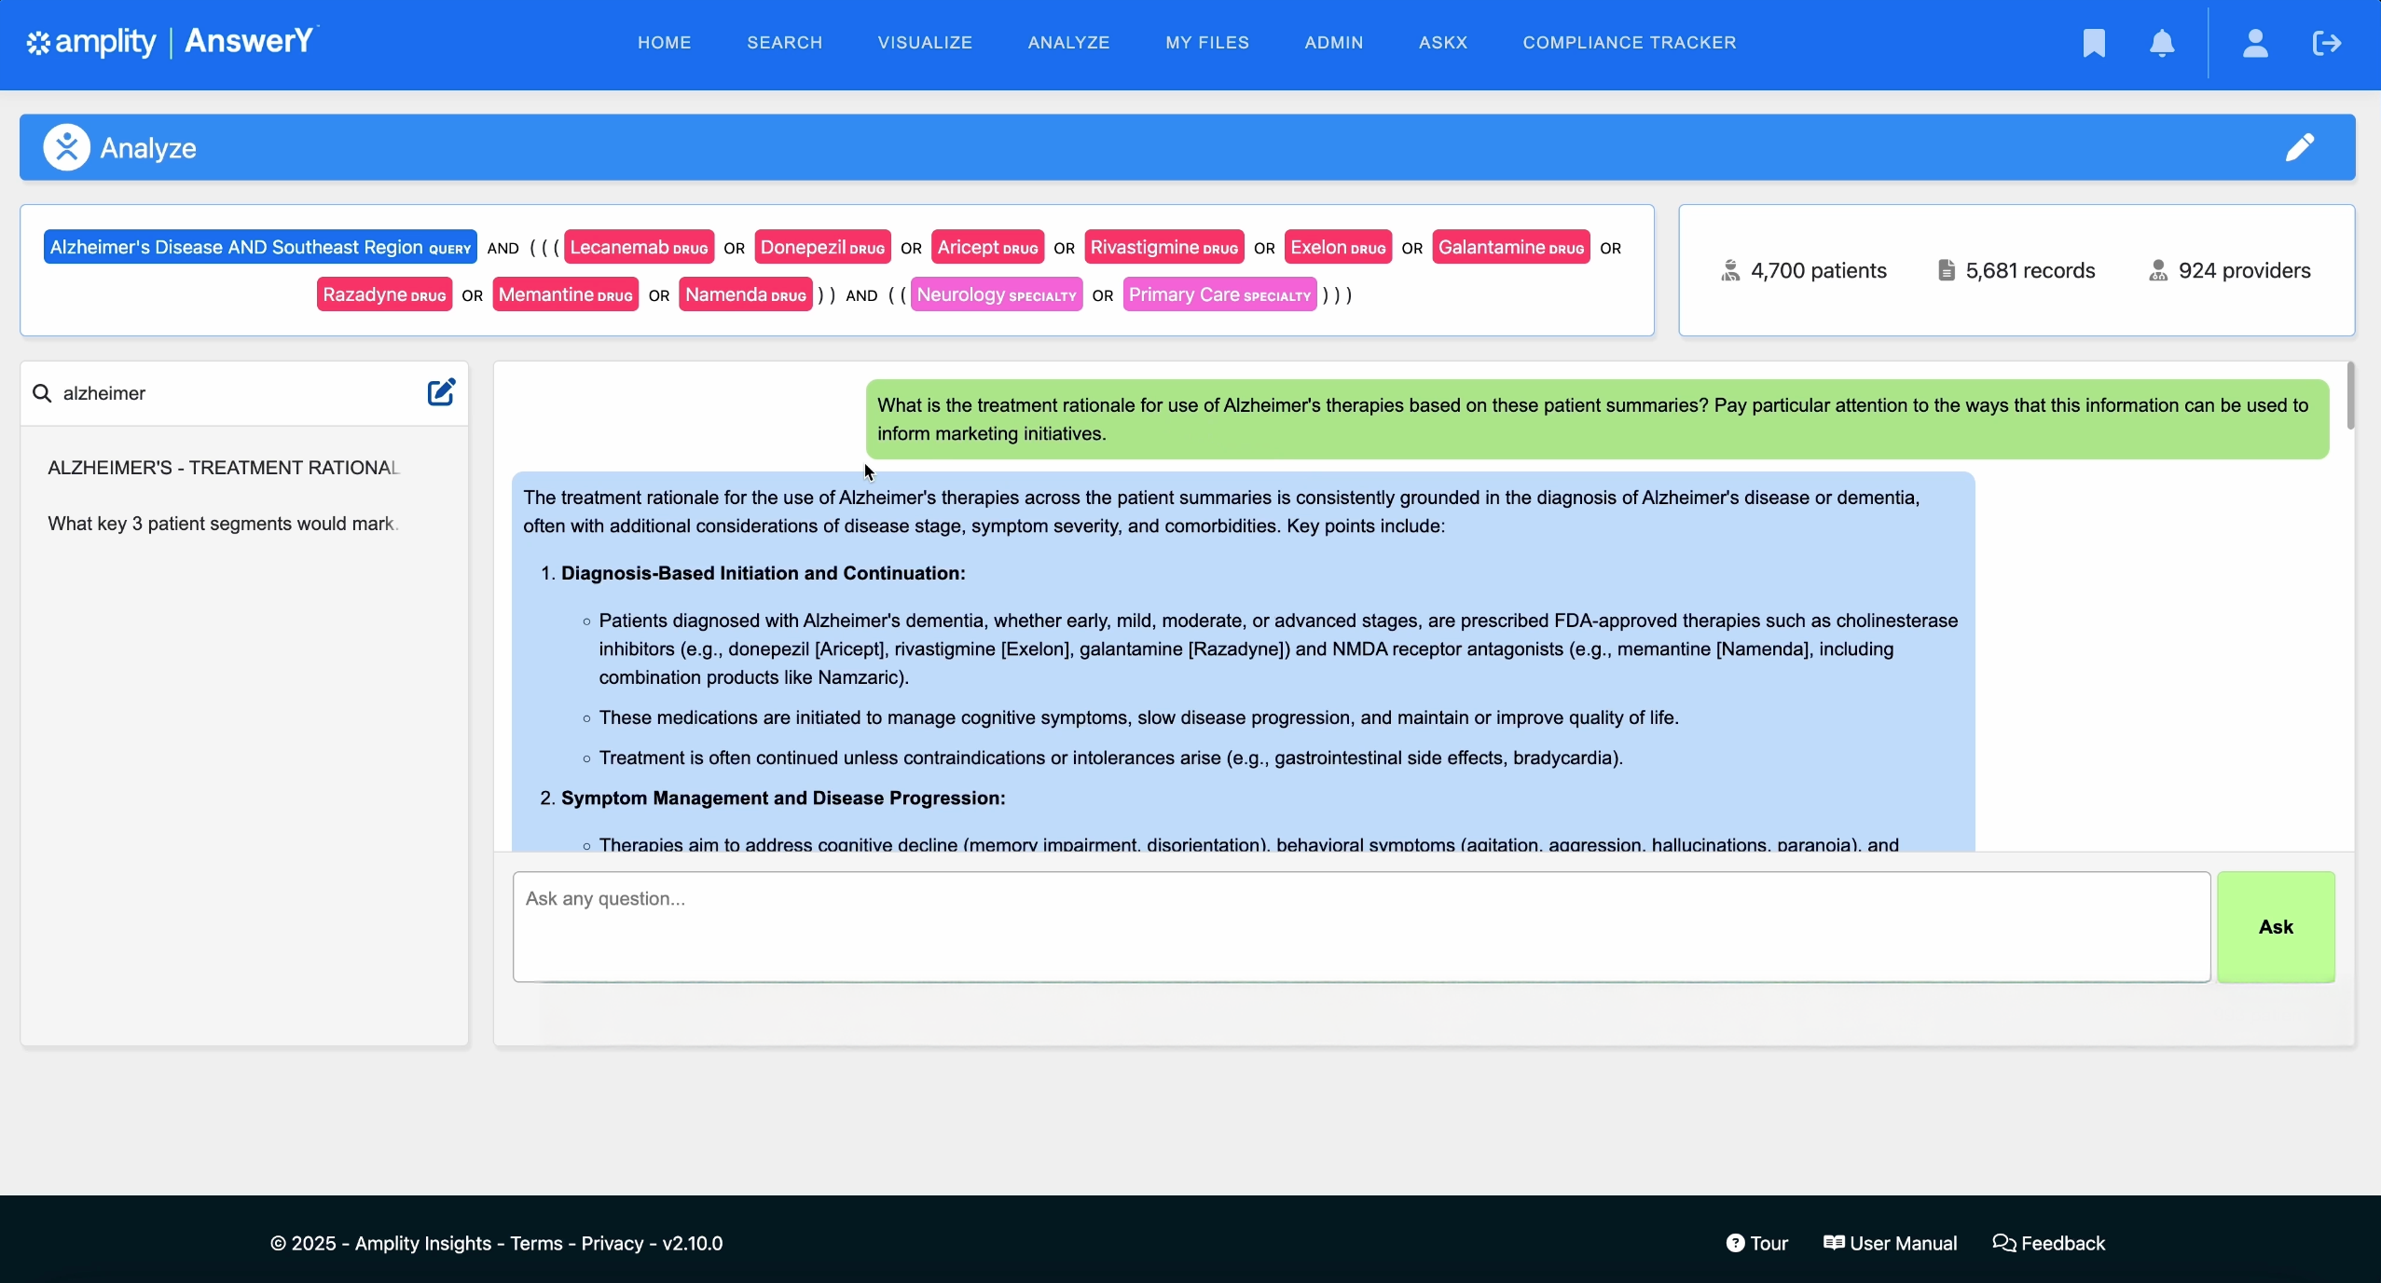Select the Lecanemab drug tag
This screenshot has height=1283, width=2381.
point(639,247)
